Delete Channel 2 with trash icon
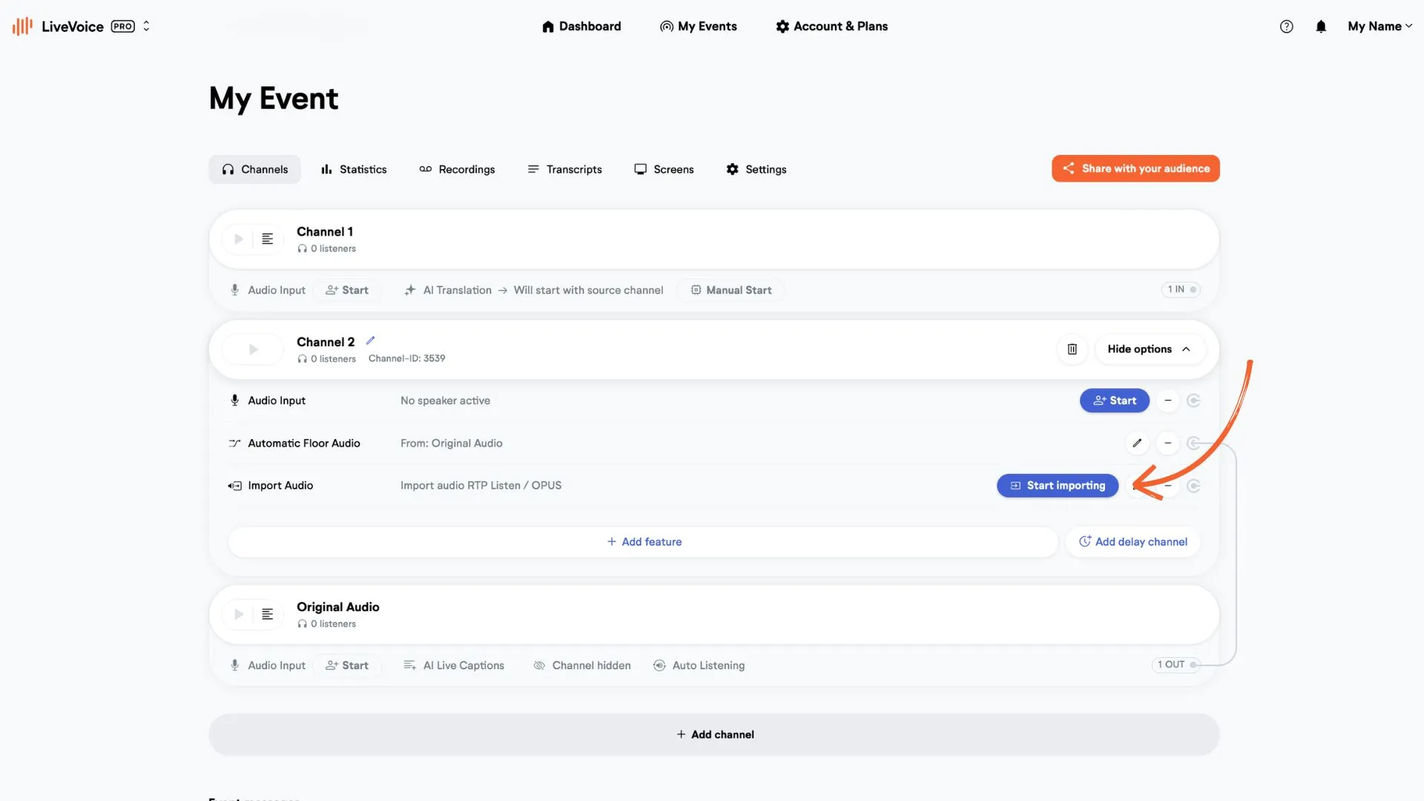This screenshot has height=801, width=1424. click(1072, 349)
